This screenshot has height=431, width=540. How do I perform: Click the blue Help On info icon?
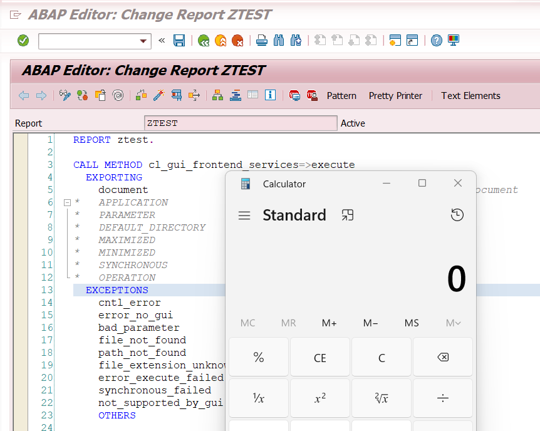pos(271,95)
